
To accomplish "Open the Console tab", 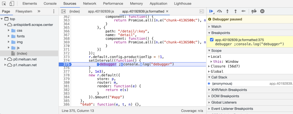I will [50, 4].
